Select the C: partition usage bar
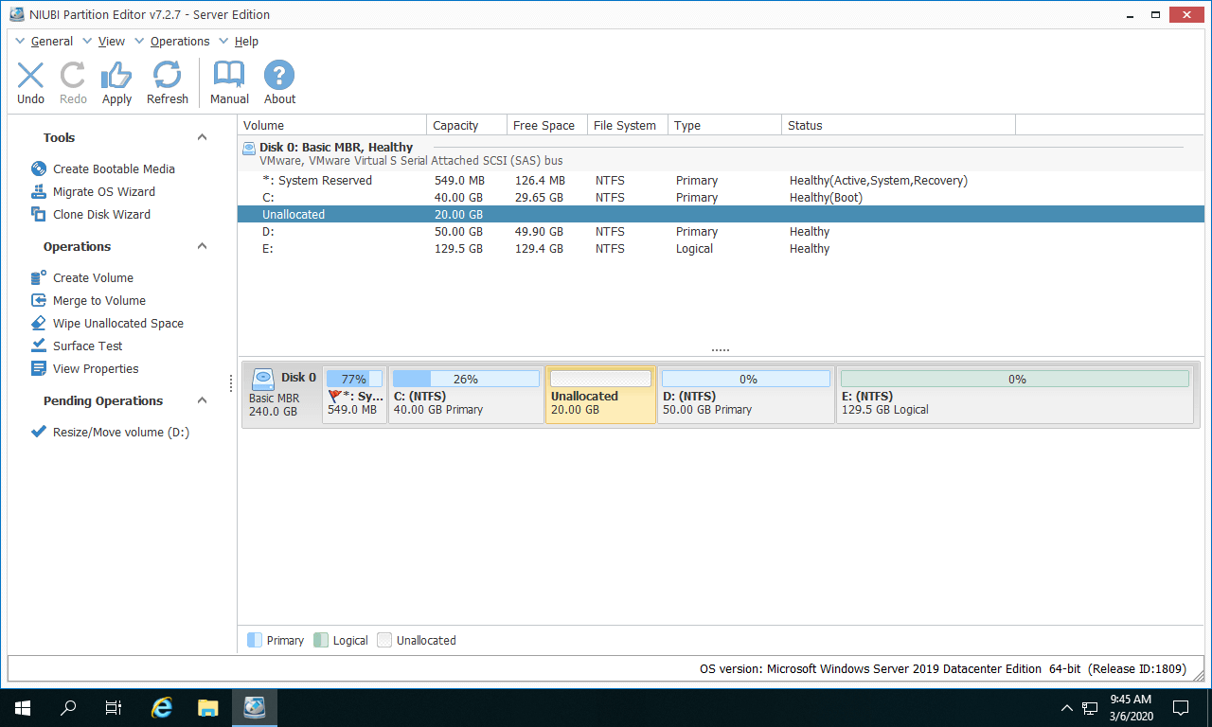Screen dimensions: 1212x727 tap(465, 379)
